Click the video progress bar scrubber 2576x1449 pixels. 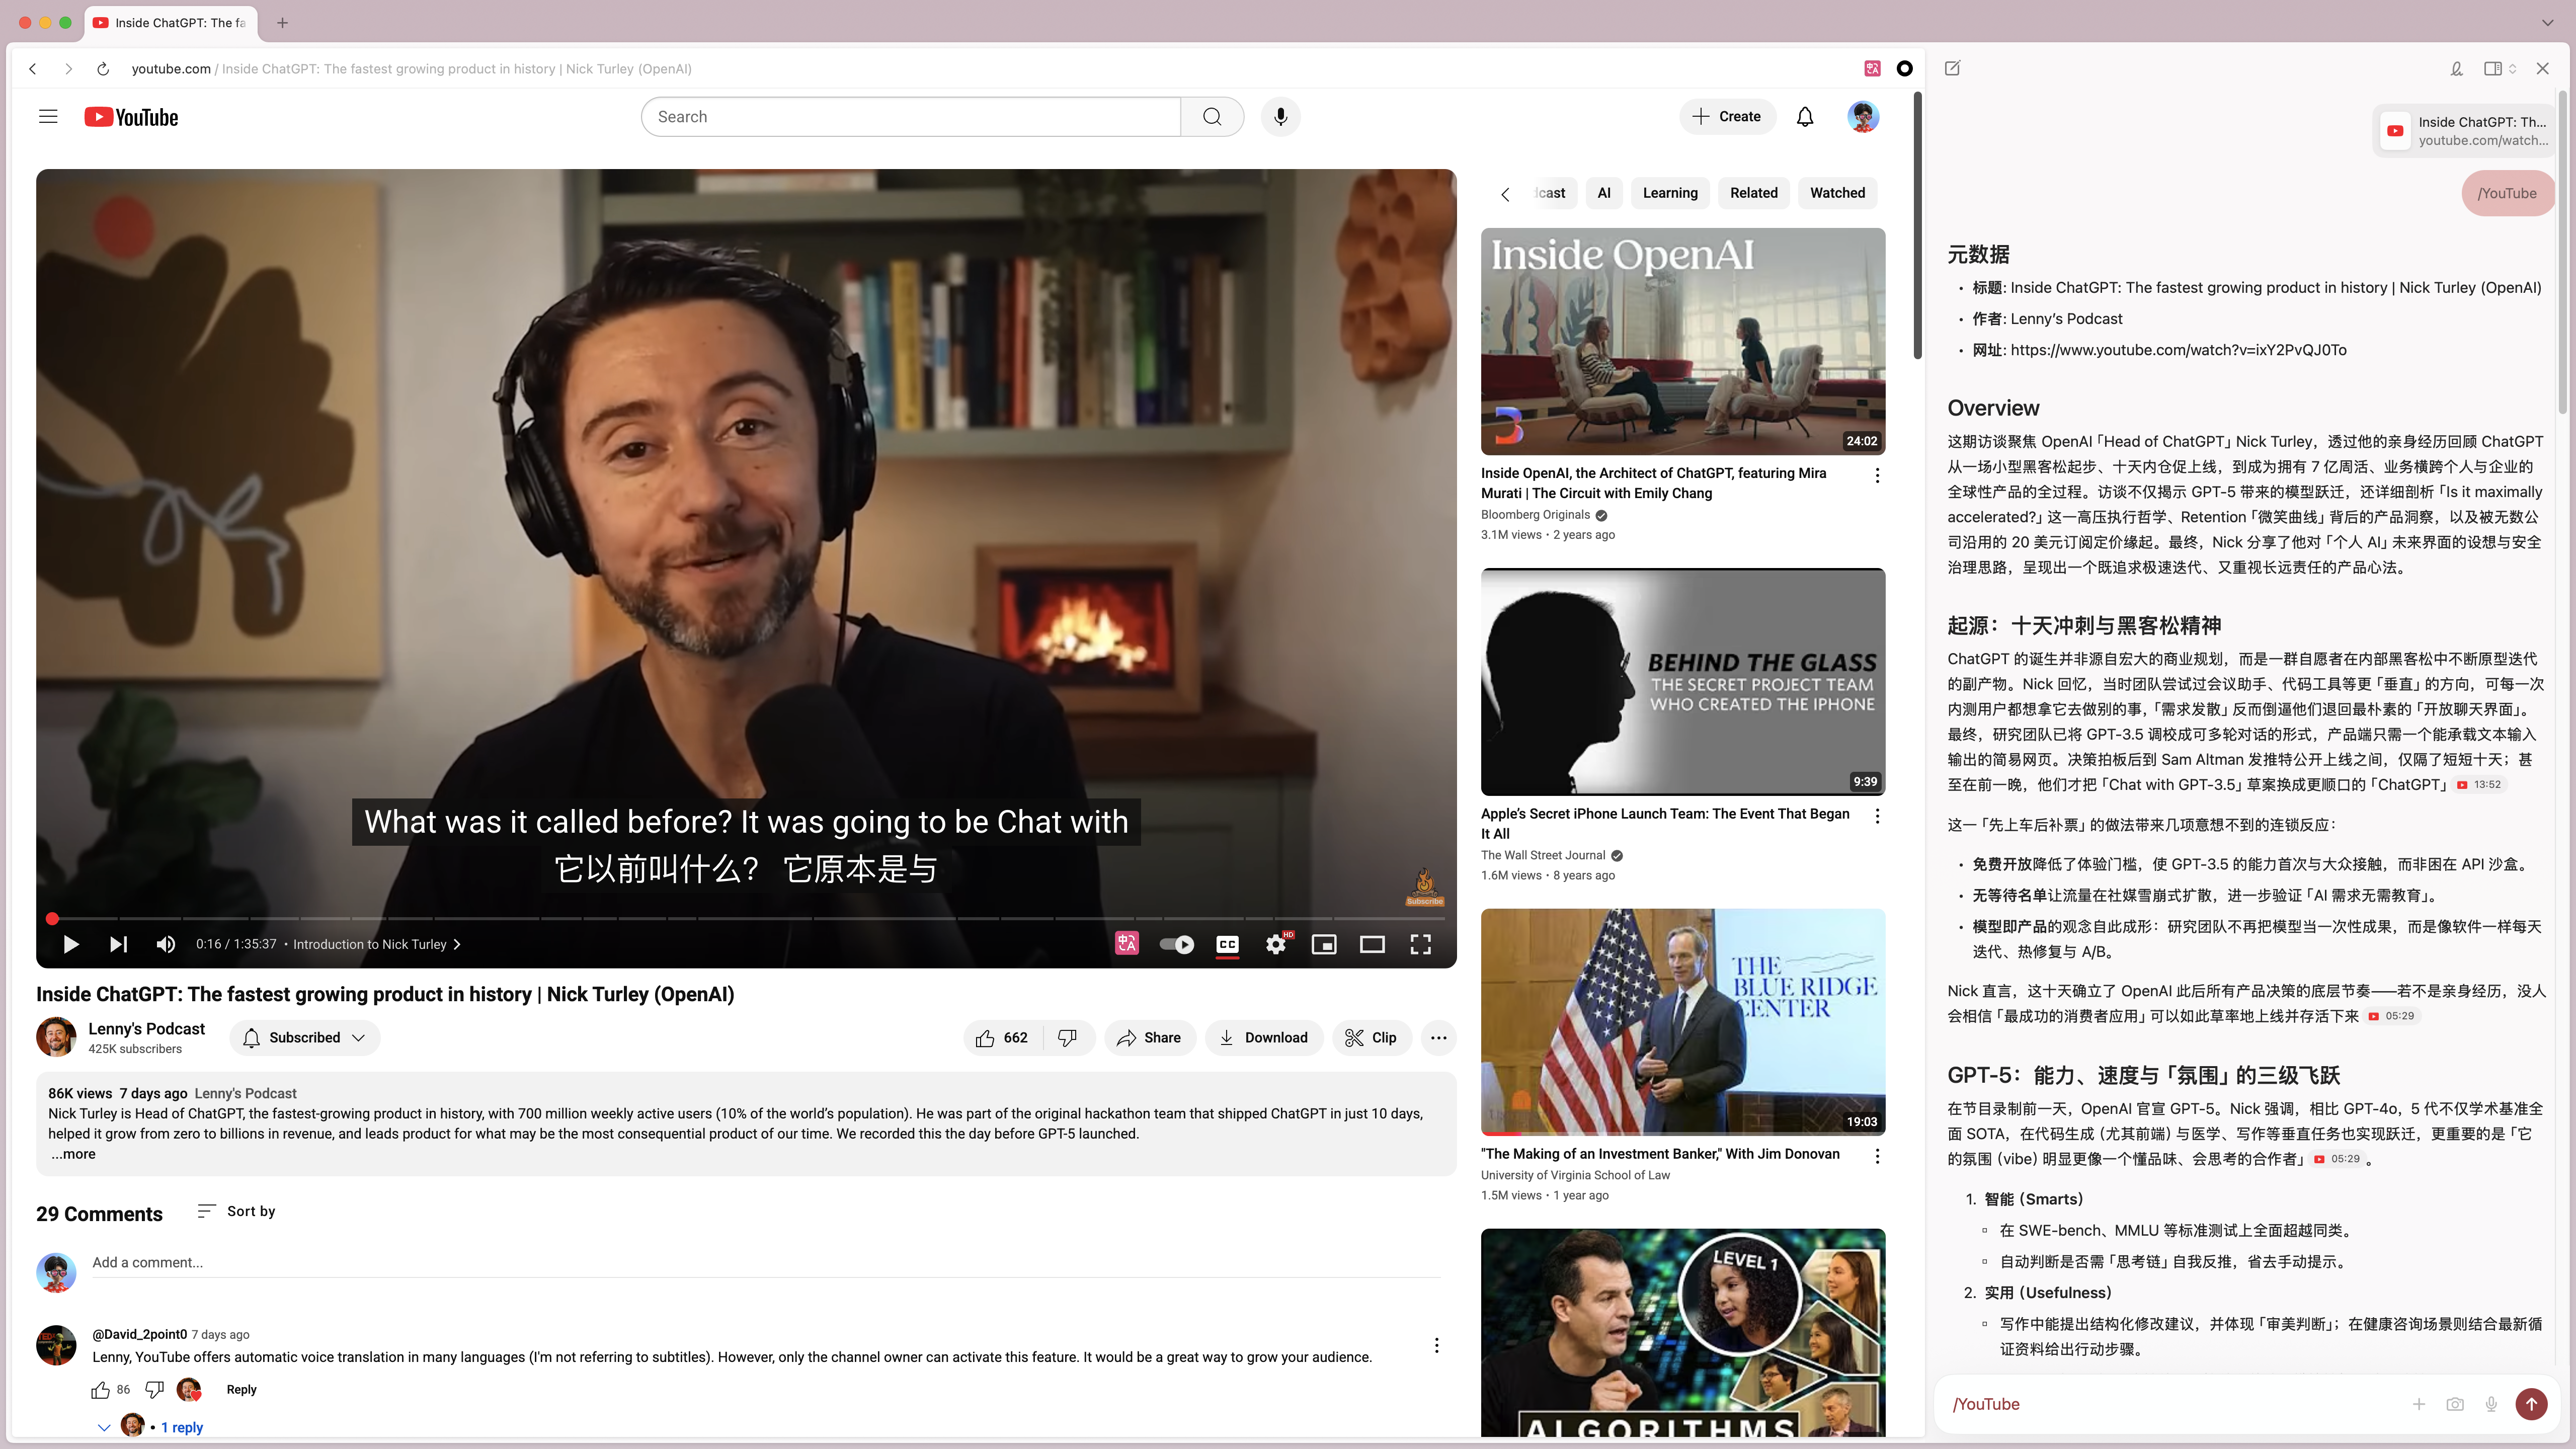[52, 919]
